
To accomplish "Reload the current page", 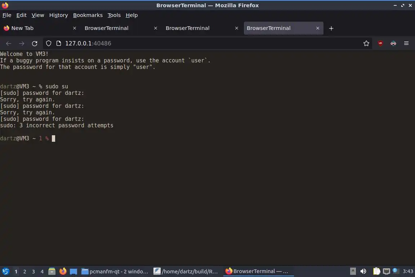I will point(35,44).
